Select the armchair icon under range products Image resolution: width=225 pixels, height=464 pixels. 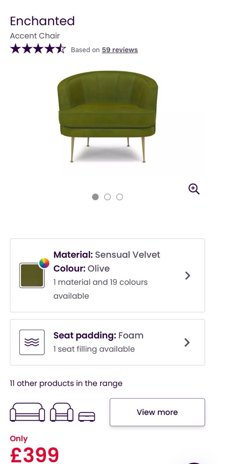pos(62,412)
